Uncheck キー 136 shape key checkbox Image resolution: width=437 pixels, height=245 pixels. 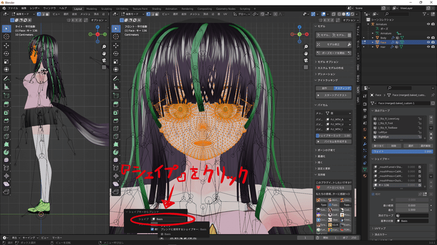point(420,185)
